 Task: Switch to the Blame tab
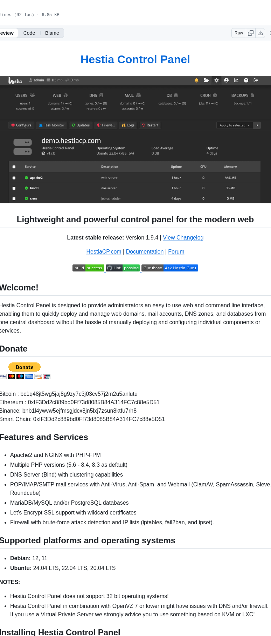point(52,33)
